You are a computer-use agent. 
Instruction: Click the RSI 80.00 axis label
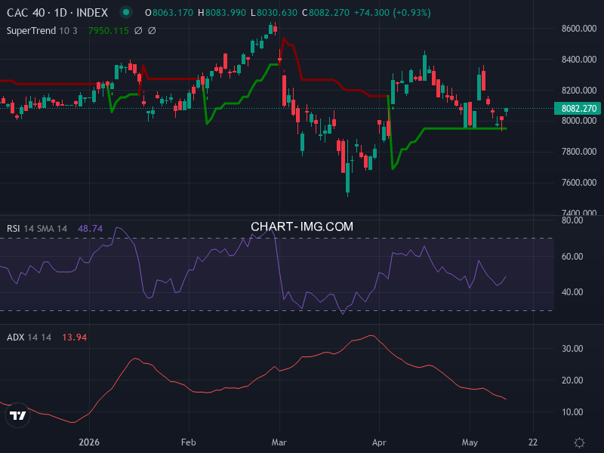point(572,220)
